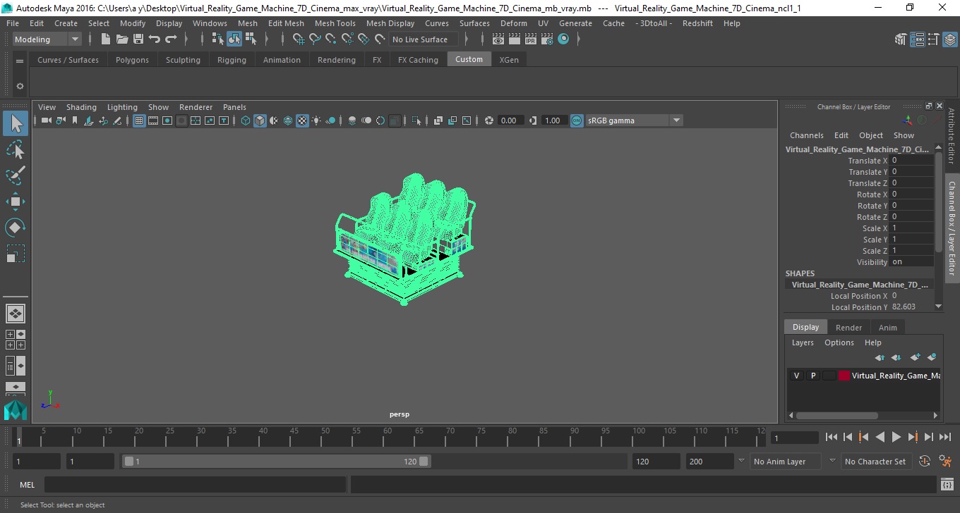
Task: Click the Select Camera icon in viewport toolbar
Action: (46, 120)
